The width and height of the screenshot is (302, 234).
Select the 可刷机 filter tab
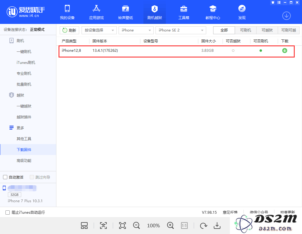pyautogui.click(x=246, y=30)
